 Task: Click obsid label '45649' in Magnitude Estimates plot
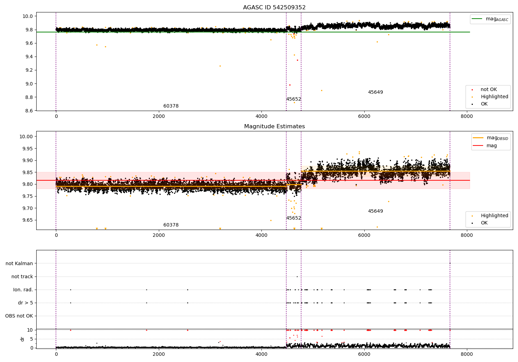[375, 211]
